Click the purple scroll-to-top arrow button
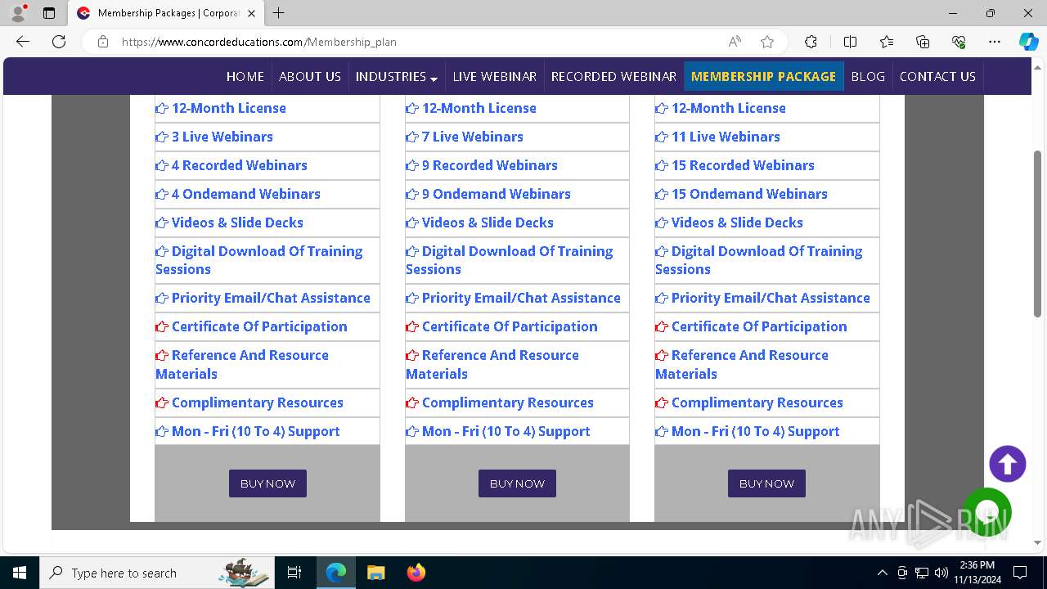This screenshot has height=589, width=1047. tap(1008, 464)
